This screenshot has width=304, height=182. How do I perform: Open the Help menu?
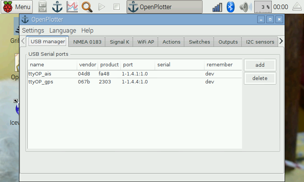pos(87,31)
